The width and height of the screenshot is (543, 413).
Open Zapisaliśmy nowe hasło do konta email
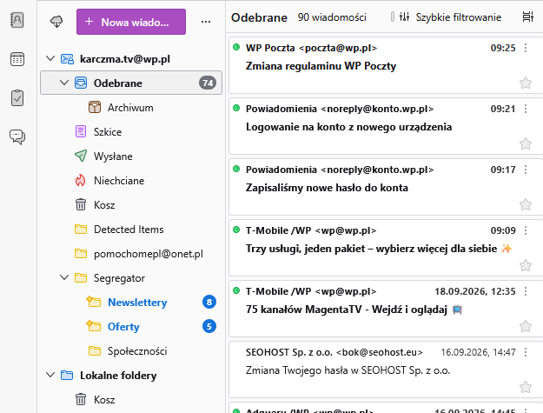386,187
